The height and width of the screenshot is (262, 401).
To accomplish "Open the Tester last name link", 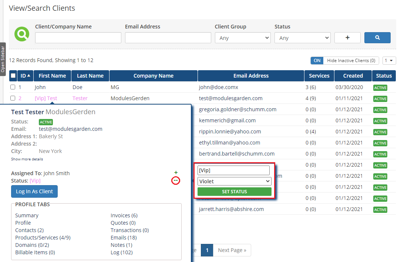I will pyautogui.click(x=80, y=98).
